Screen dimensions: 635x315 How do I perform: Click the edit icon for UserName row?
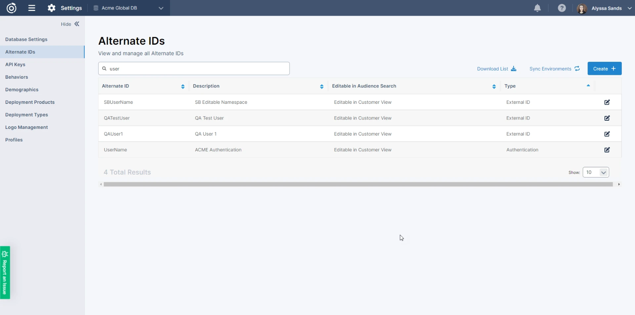(607, 150)
